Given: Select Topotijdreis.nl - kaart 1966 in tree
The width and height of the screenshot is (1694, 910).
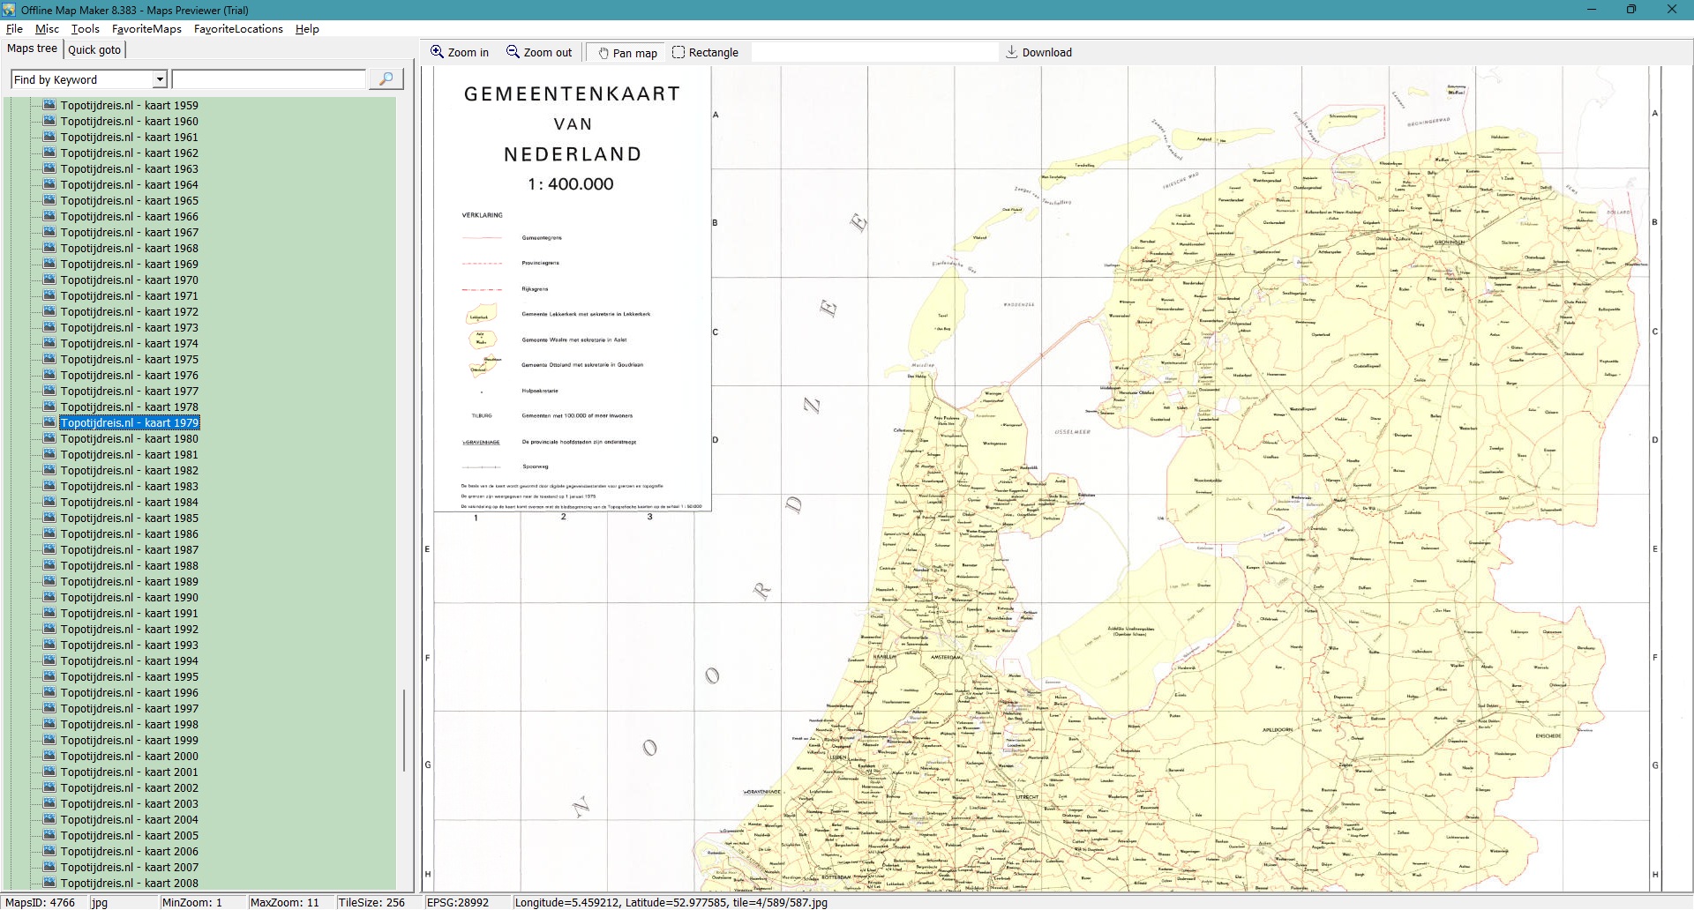Looking at the screenshot, I should (129, 216).
